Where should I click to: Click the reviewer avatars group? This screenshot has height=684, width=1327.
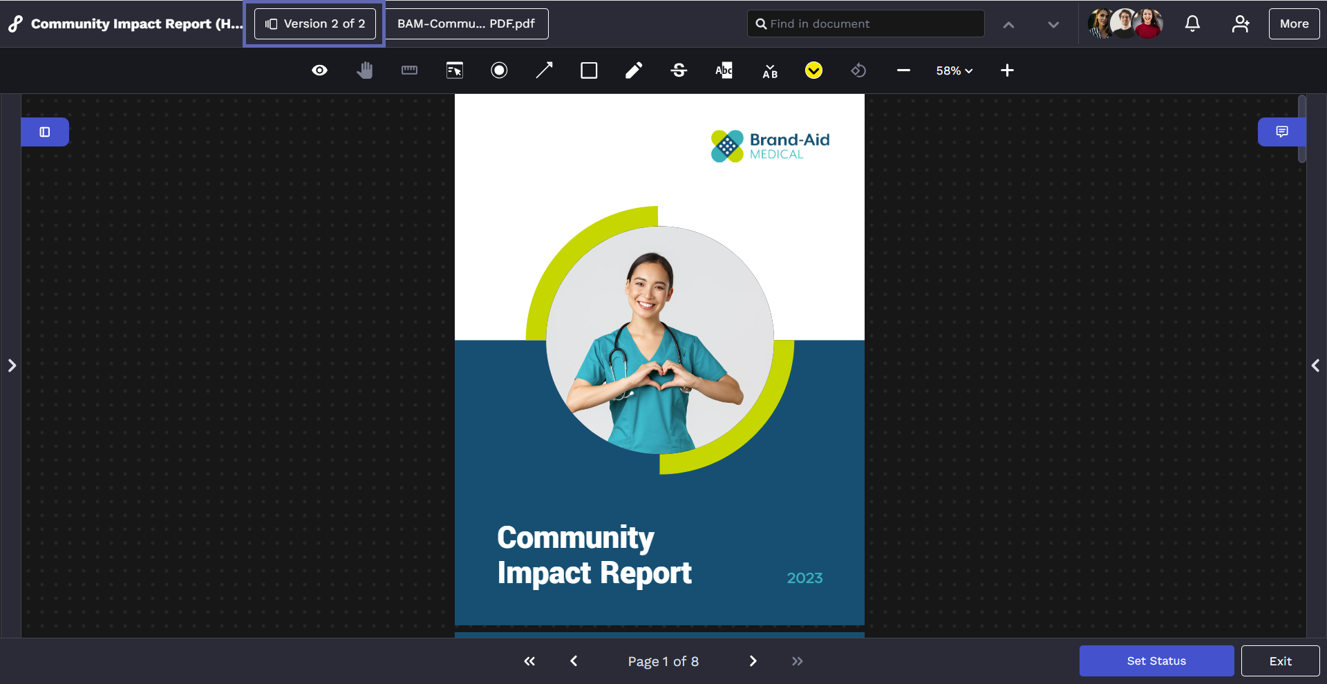pos(1125,23)
